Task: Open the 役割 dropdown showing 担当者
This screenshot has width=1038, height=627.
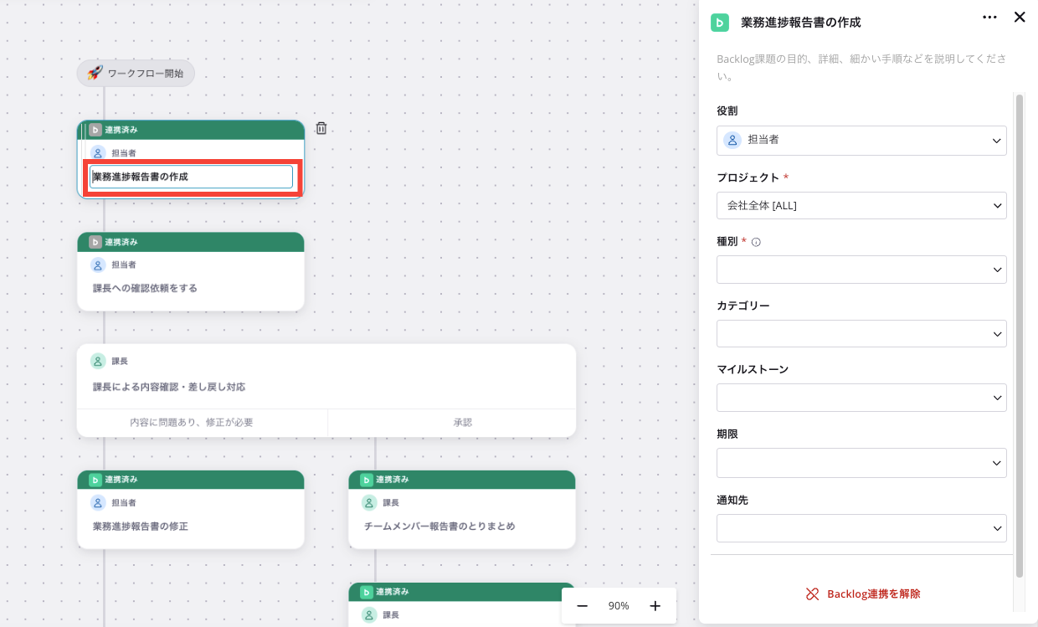Action: click(x=861, y=140)
